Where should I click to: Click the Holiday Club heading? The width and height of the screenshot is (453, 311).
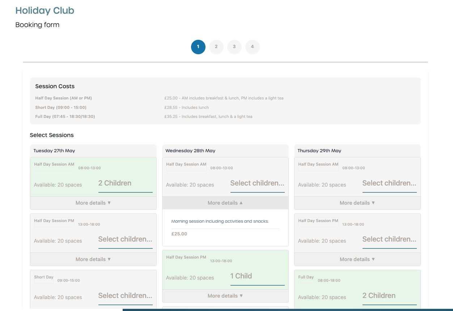pyautogui.click(x=45, y=10)
